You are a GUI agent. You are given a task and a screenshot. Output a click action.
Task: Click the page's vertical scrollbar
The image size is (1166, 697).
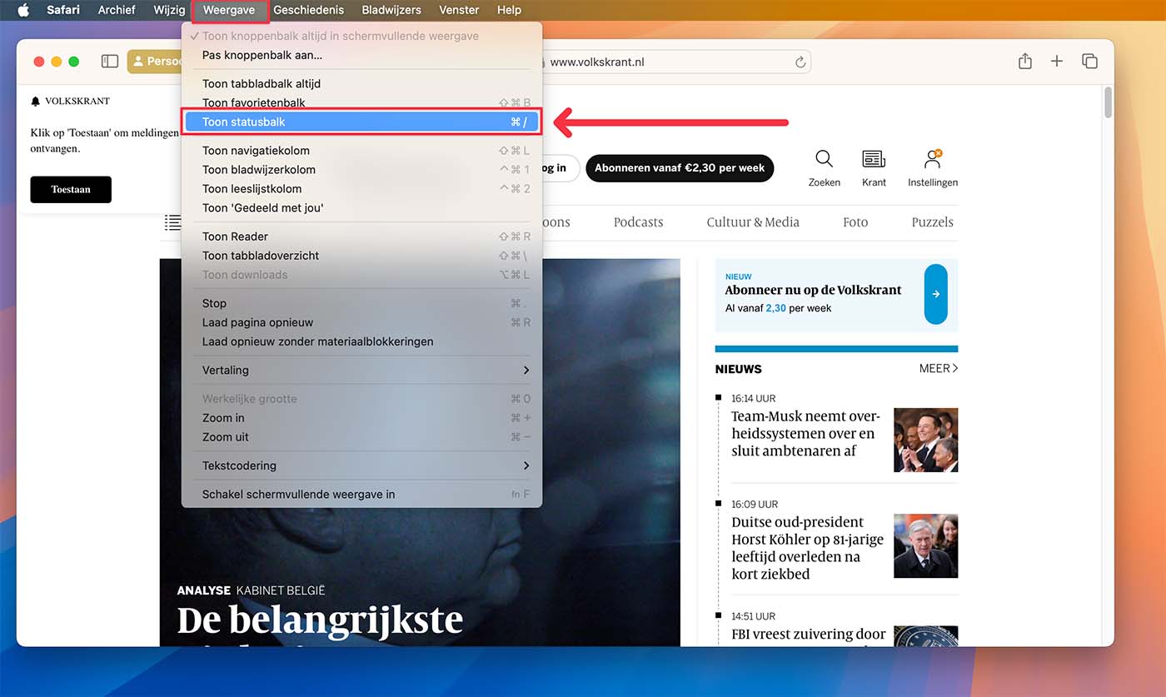[1108, 102]
